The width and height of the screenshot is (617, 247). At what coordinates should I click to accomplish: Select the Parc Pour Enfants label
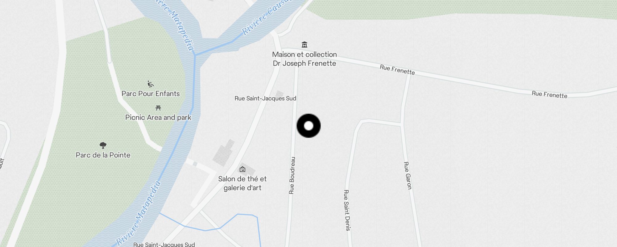click(151, 94)
